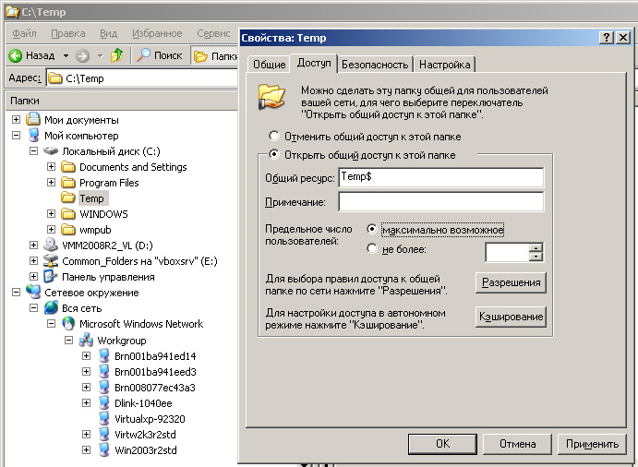The width and height of the screenshot is (638, 467).
Task: Click the Папки folders toolbar button
Action: (x=214, y=55)
